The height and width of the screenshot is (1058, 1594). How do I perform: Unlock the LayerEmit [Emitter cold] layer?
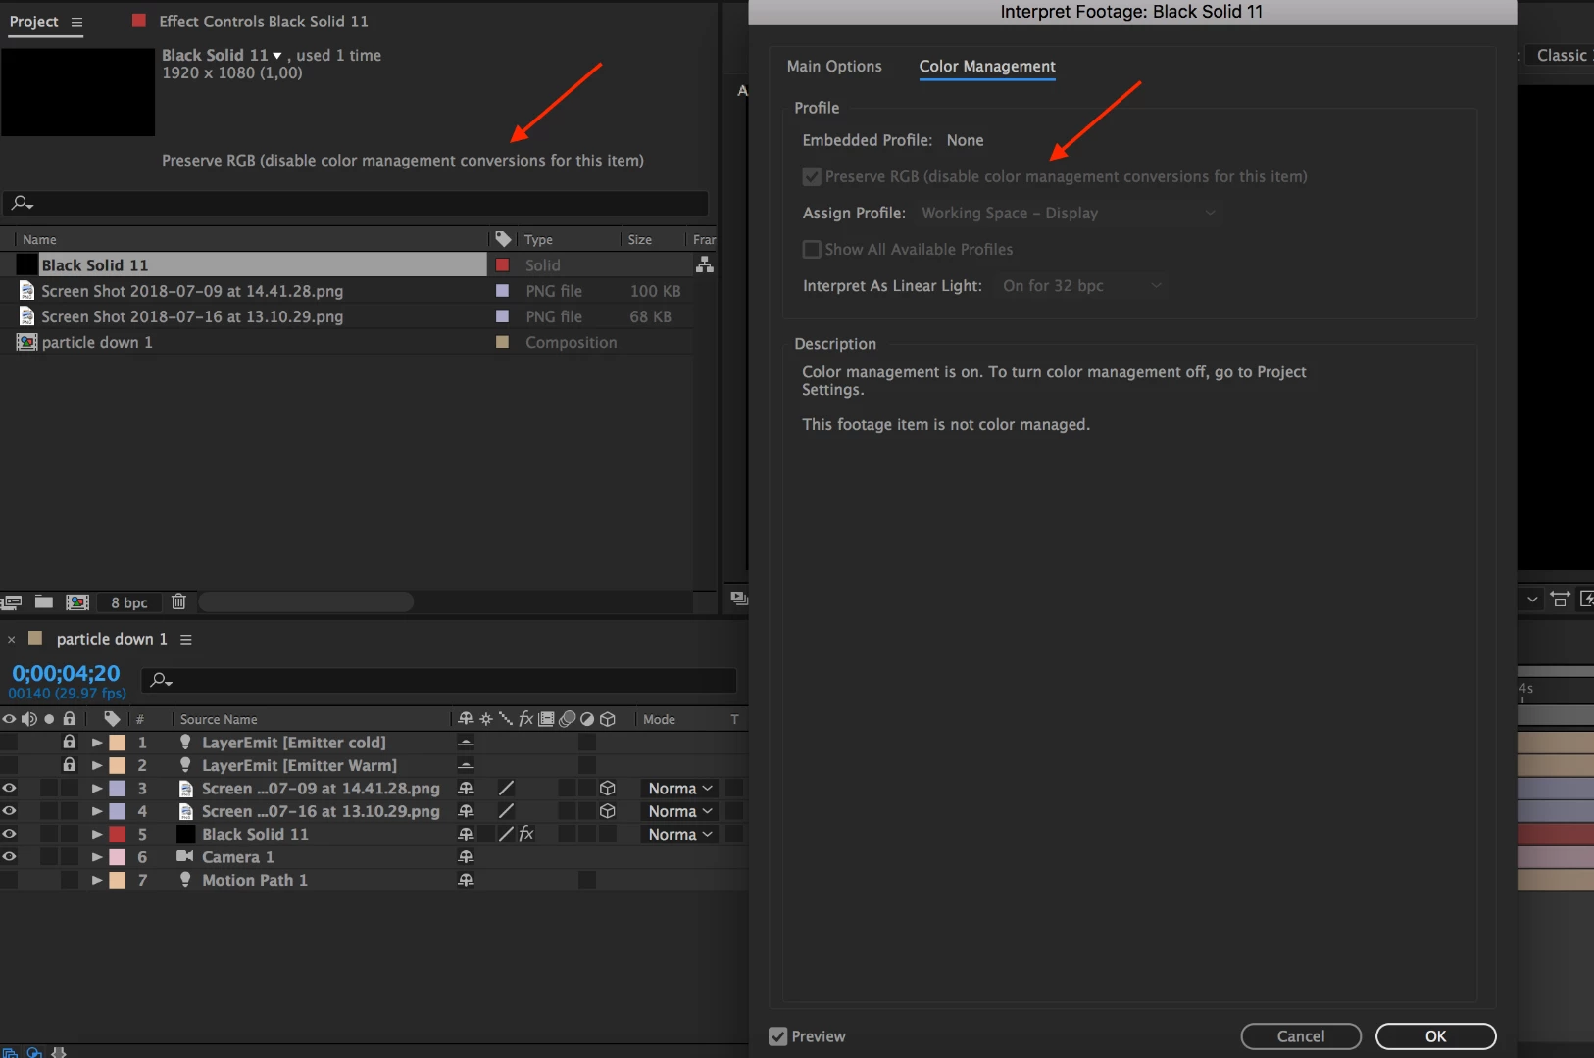69,743
